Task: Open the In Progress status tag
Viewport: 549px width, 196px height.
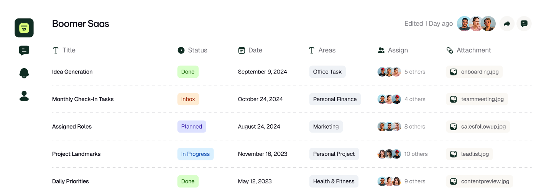Action: click(196, 154)
